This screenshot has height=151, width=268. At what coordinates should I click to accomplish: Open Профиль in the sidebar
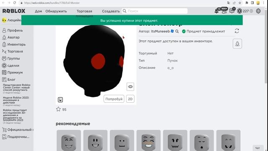pyautogui.click(x=15, y=31)
